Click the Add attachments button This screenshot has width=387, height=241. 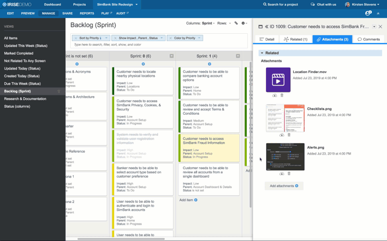284,186
